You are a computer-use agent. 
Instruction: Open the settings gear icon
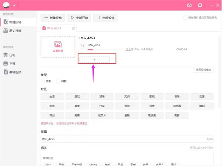[x=200, y=6]
